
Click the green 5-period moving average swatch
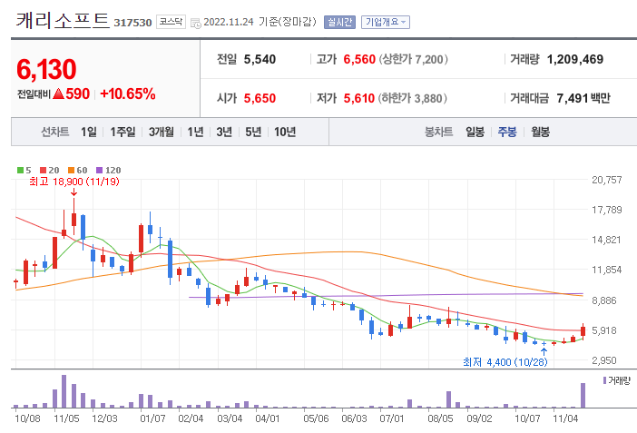click(x=20, y=170)
